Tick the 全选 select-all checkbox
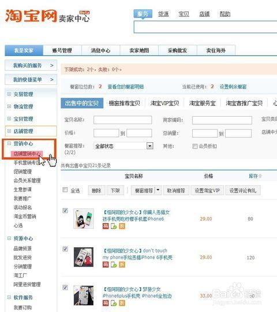 (x=65, y=190)
